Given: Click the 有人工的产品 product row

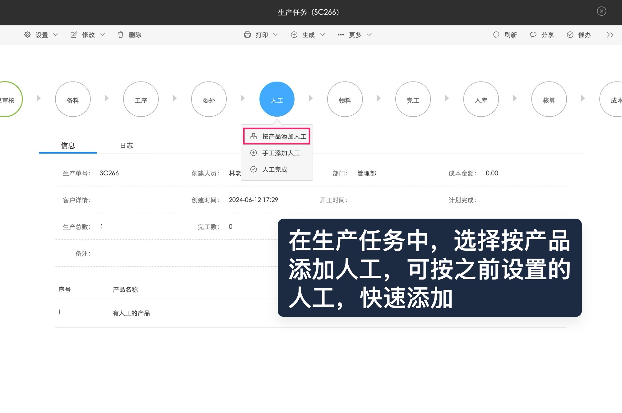Looking at the screenshot, I should (131, 313).
